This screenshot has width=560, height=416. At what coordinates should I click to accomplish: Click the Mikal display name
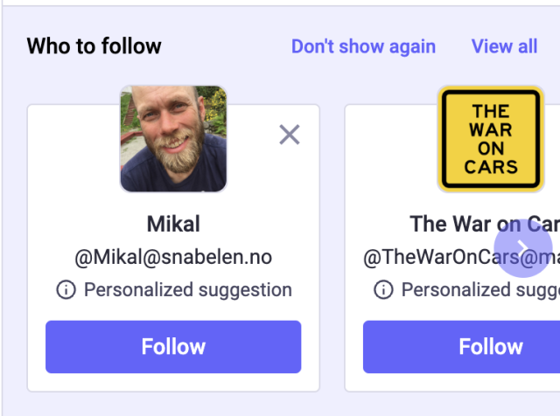[x=173, y=224]
